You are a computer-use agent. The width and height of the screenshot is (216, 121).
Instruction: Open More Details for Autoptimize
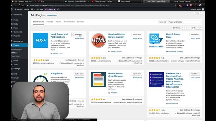pyautogui.click(x=80, y=78)
